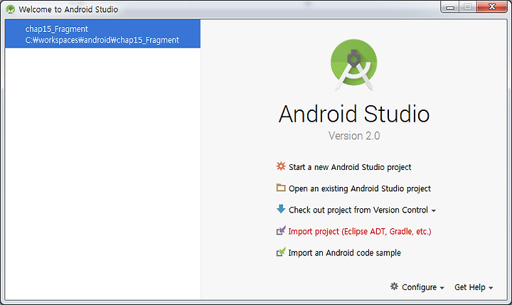Click the folder icon for existing project
The height and width of the screenshot is (305, 512).
tap(281, 188)
